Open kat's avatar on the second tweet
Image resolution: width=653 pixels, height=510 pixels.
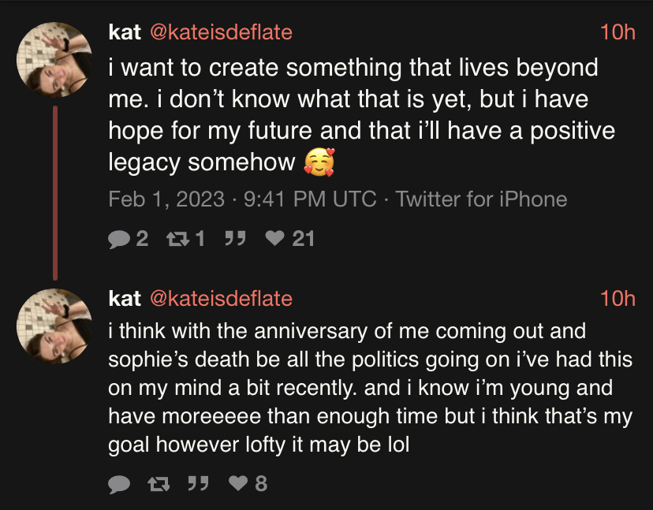pyautogui.click(x=54, y=326)
